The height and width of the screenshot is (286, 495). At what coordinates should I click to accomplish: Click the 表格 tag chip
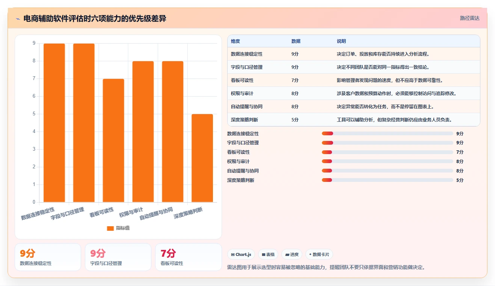click(x=268, y=254)
